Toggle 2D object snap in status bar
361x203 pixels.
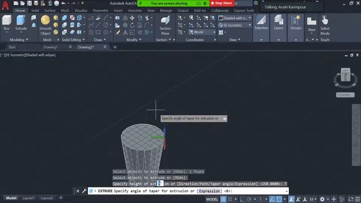[279, 199]
